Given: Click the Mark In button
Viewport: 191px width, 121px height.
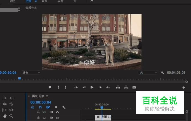Looking at the screenshot, I should [58, 87].
